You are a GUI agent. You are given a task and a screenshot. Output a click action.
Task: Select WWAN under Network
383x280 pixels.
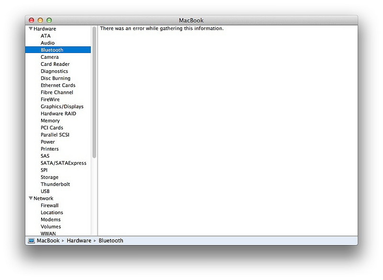tap(48, 234)
